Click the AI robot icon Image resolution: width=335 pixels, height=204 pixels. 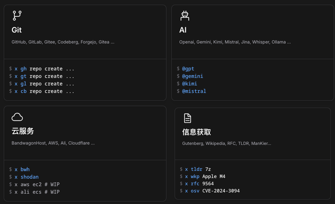click(x=185, y=16)
